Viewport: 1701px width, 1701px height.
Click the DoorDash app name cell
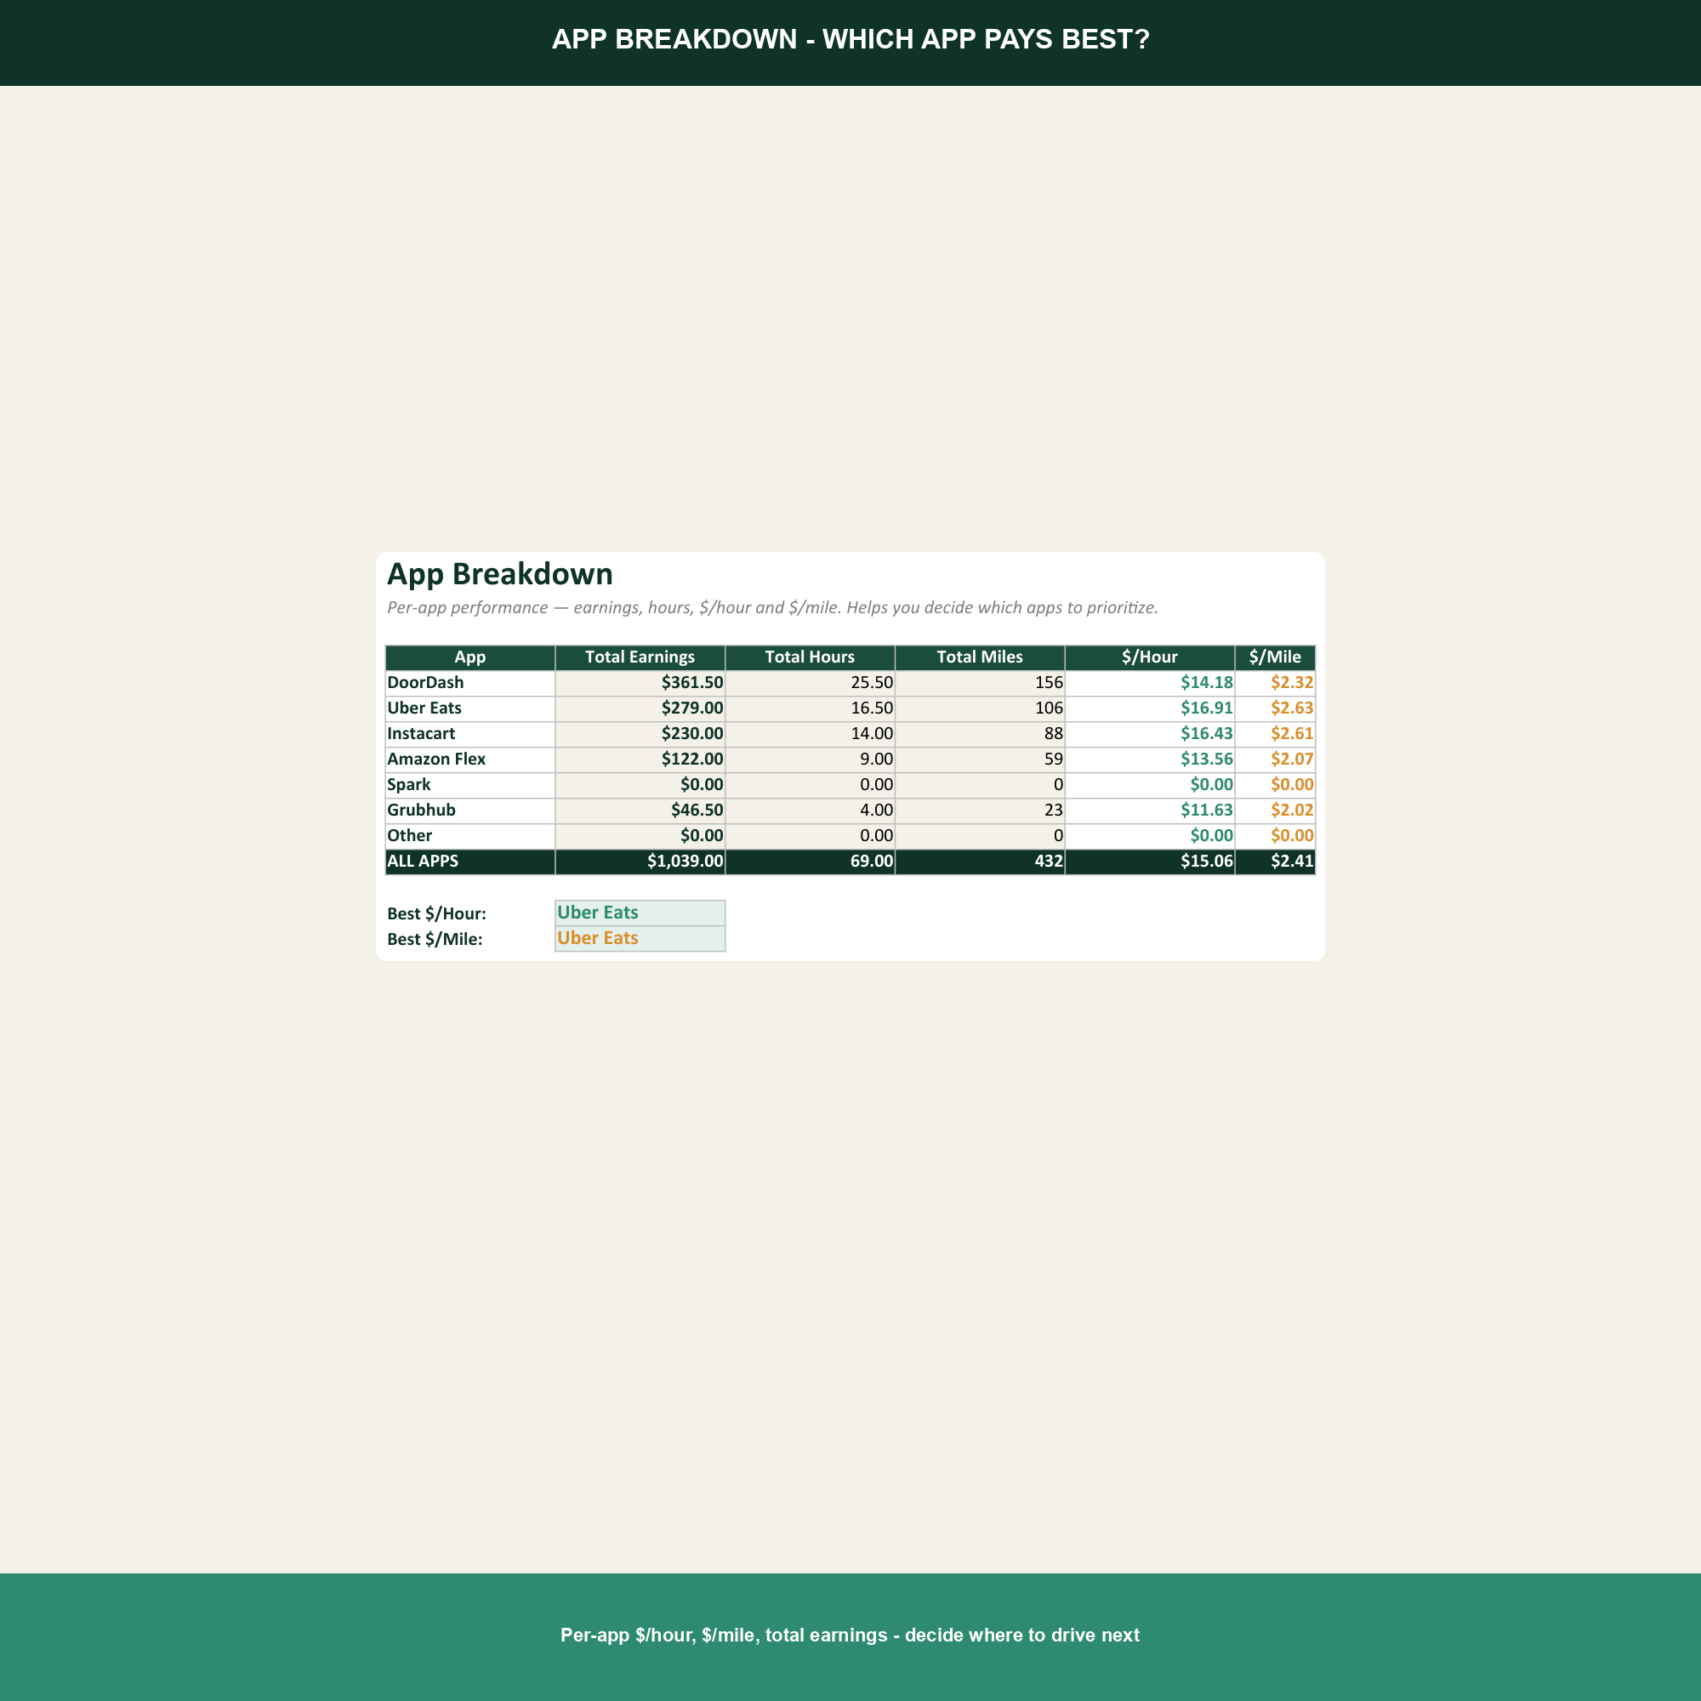pyautogui.click(x=470, y=683)
